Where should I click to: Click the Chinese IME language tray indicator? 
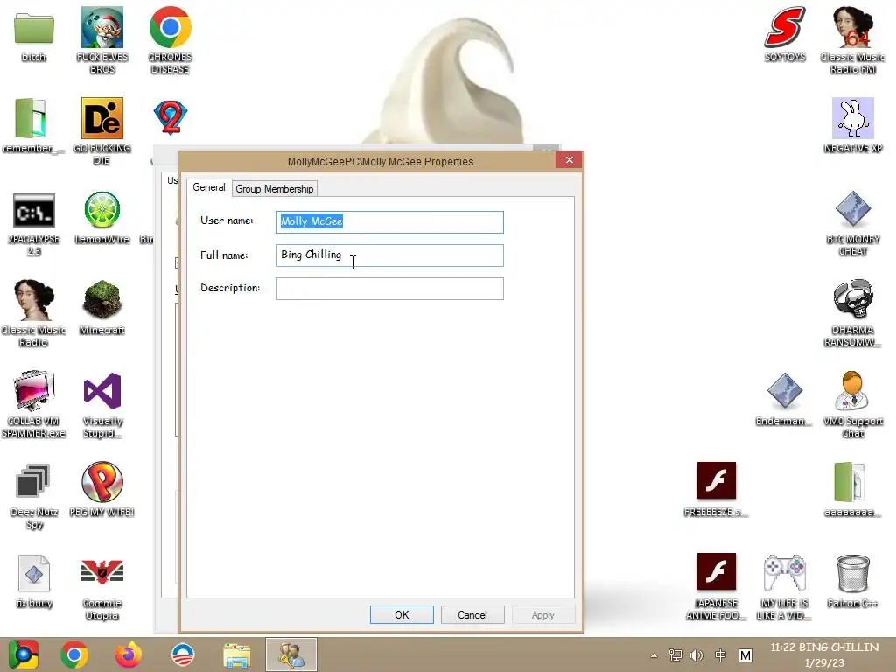click(721, 654)
